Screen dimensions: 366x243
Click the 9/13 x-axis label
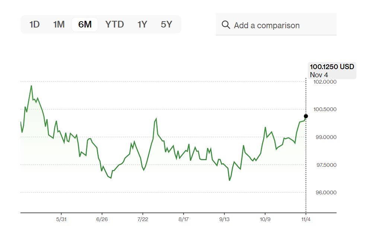225,220
